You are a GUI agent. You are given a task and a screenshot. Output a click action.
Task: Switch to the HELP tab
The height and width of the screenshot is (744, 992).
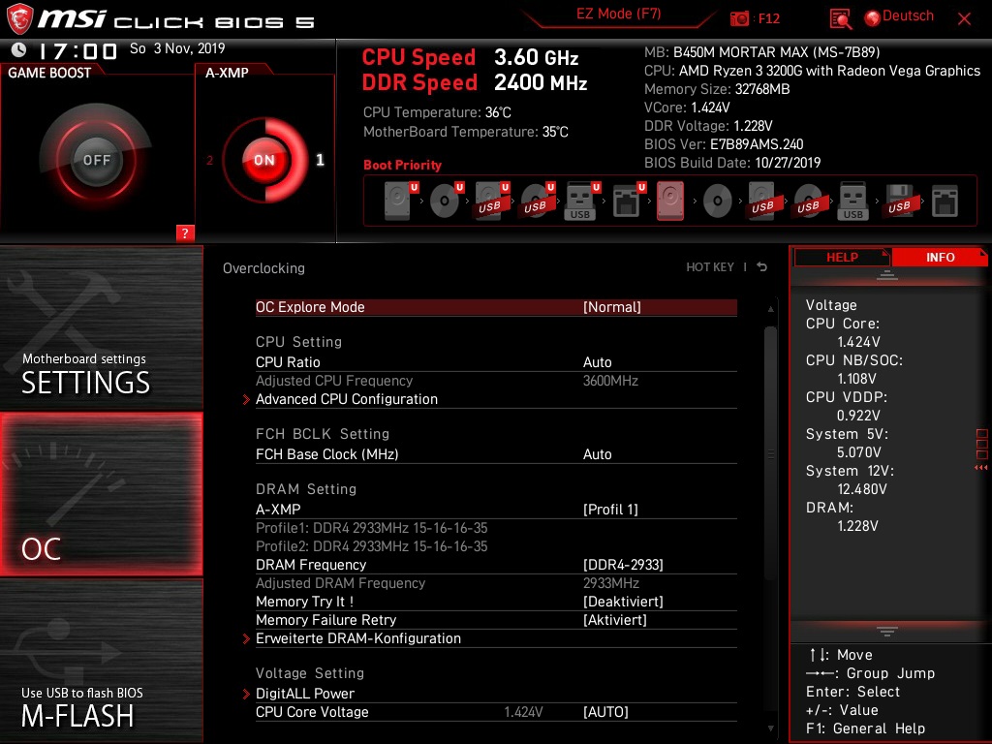pyautogui.click(x=842, y=257)
